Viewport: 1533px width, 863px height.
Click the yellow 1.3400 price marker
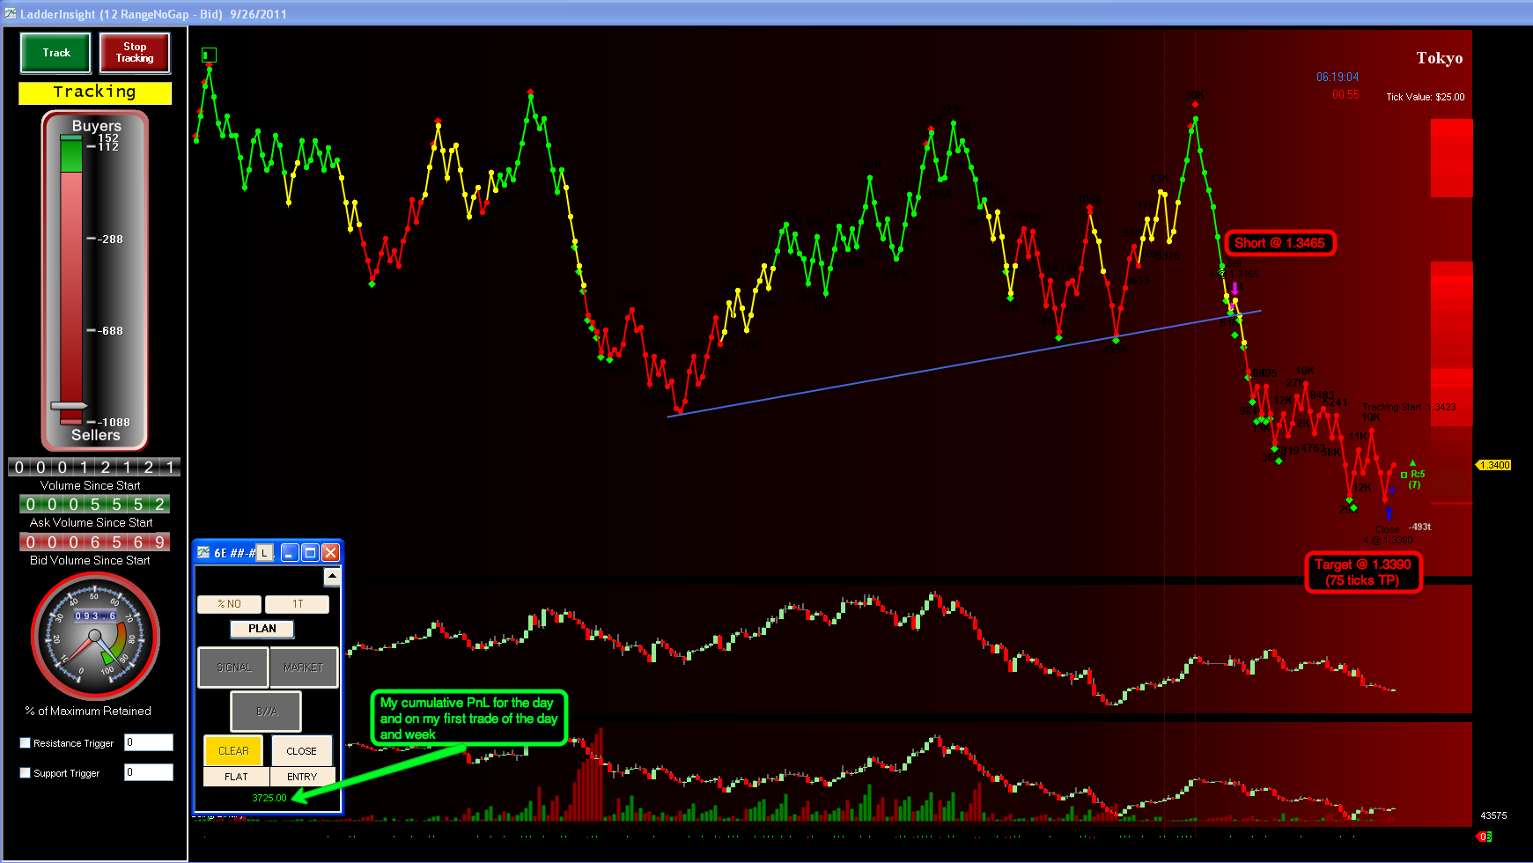pos(1494,465)
